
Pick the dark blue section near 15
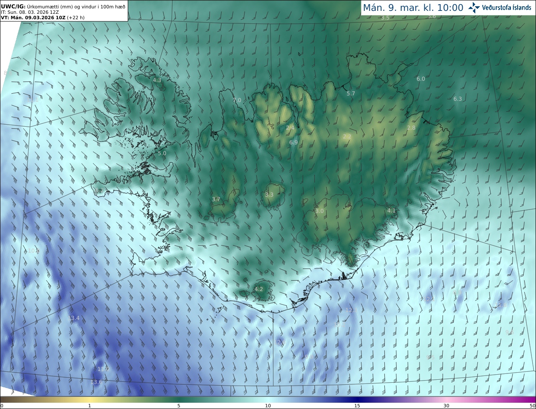pyautogui.click(x=357, y=399)
